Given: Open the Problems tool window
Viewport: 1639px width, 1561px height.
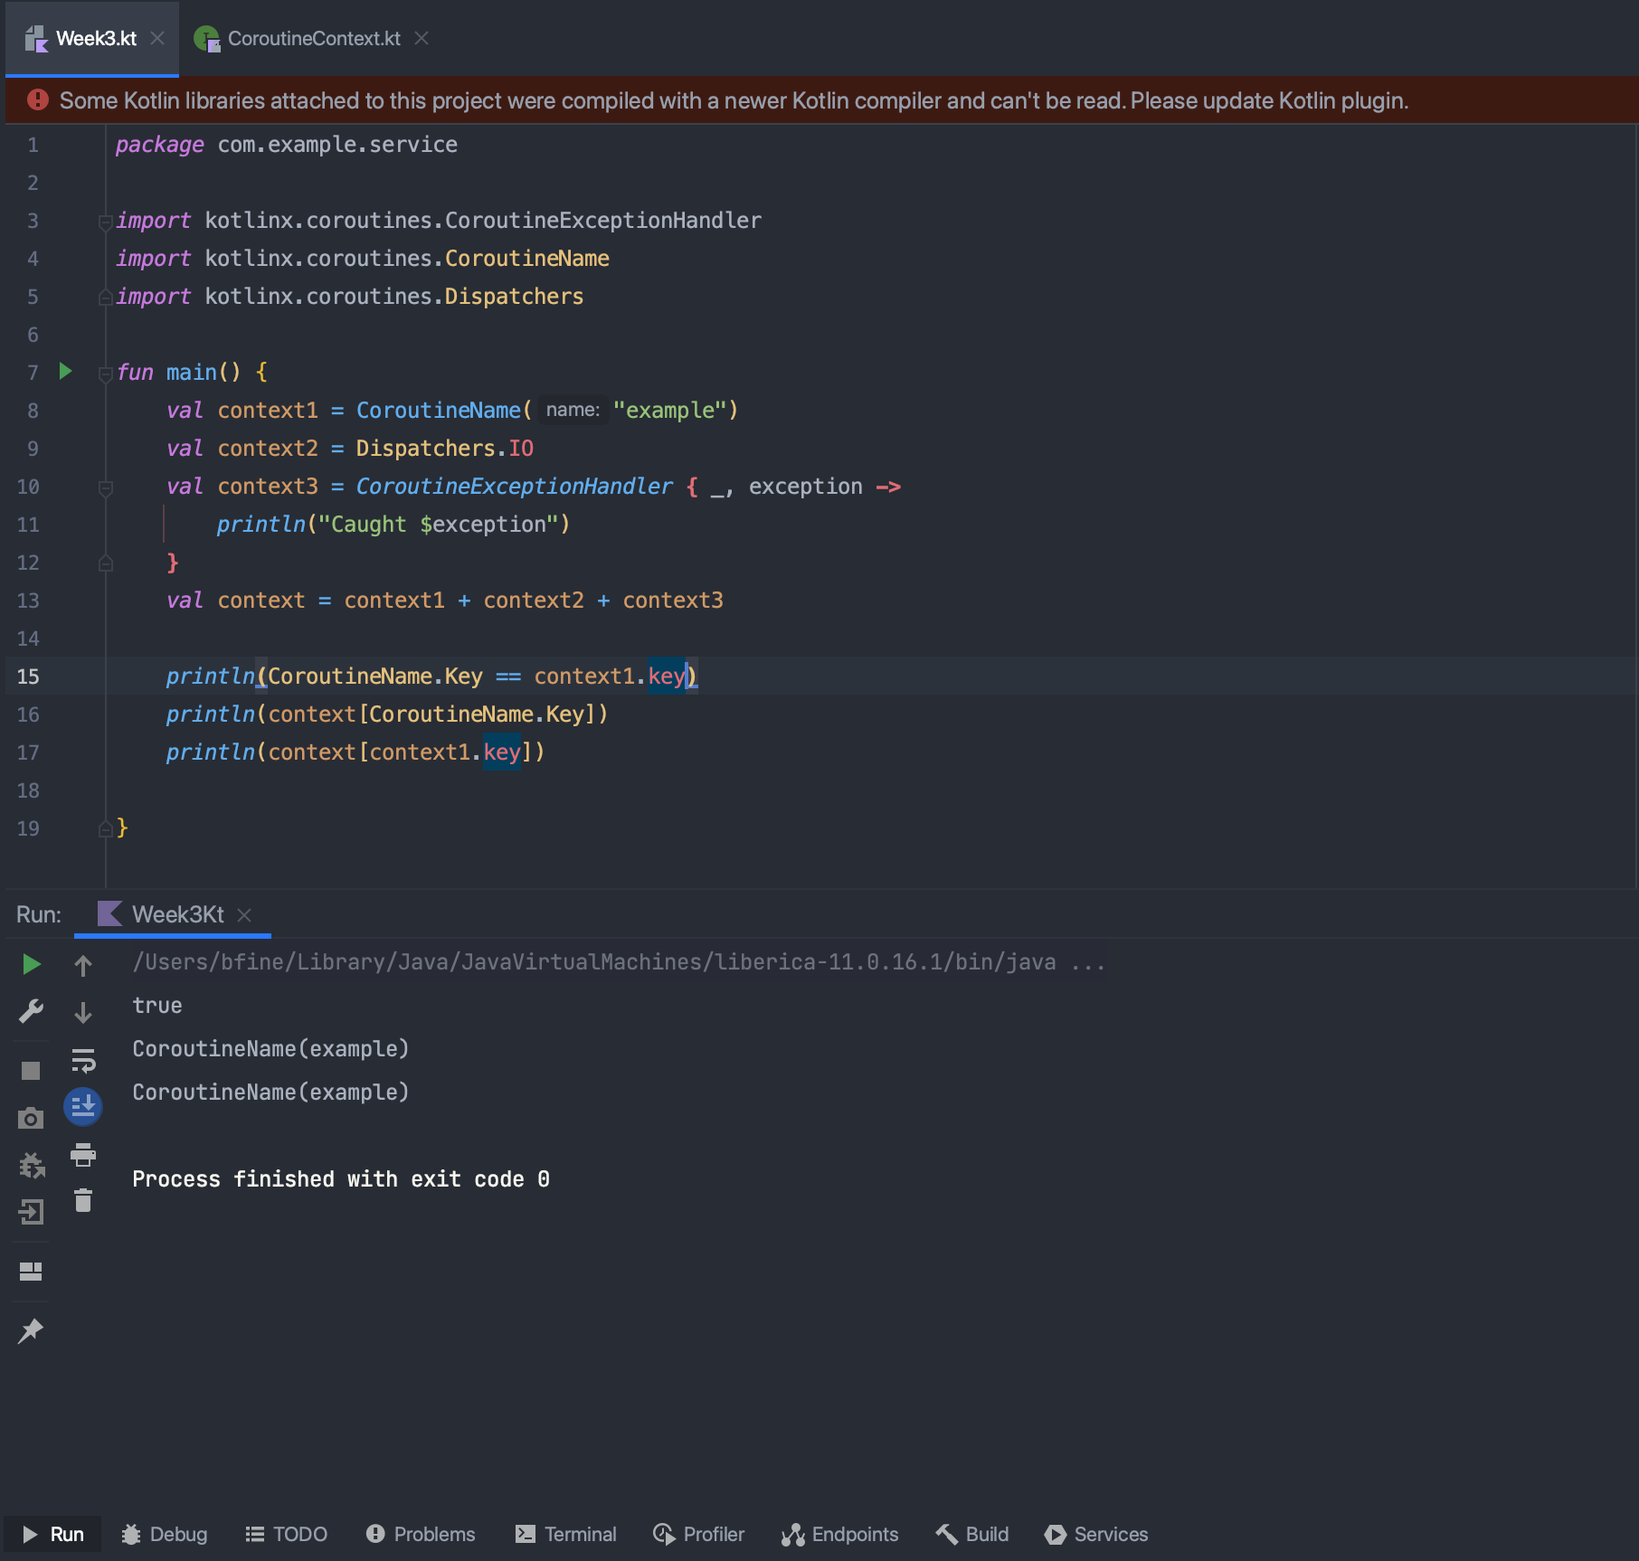Looking at the screenshot, I should (421, 1534).
